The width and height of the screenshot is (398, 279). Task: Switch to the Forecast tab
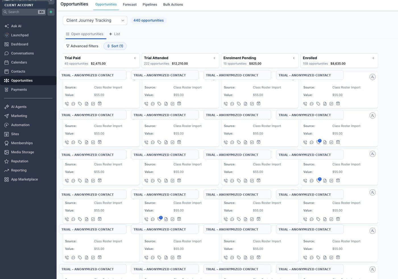[130, 5]
